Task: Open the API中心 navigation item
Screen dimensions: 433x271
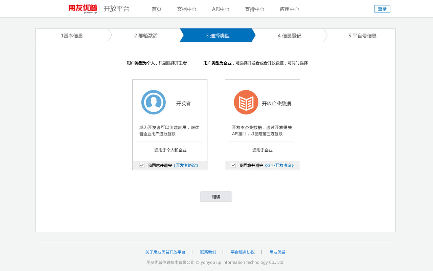Action: [221, 9]
